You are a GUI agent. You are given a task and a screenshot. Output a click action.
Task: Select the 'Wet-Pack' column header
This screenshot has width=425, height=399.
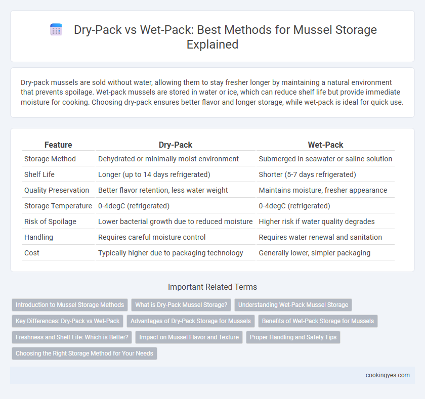tap(325, 145)
